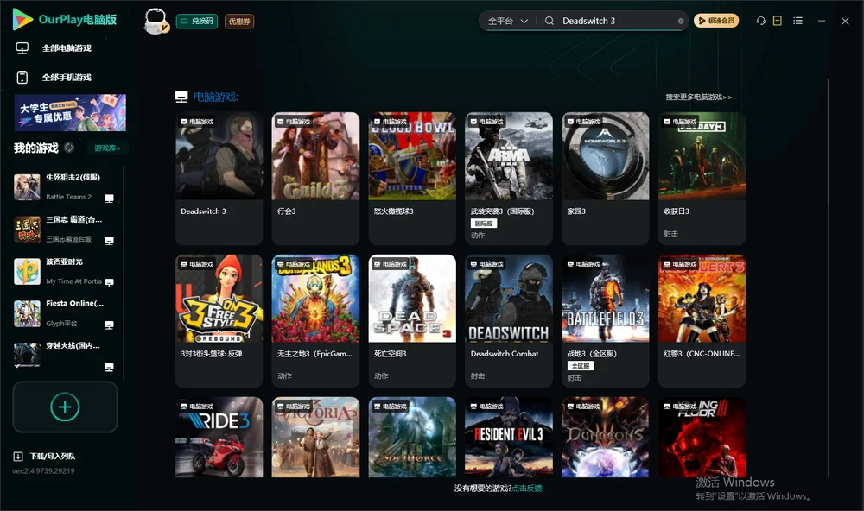
Task: Click the search magnifier icon
Action: coord(549,21)
